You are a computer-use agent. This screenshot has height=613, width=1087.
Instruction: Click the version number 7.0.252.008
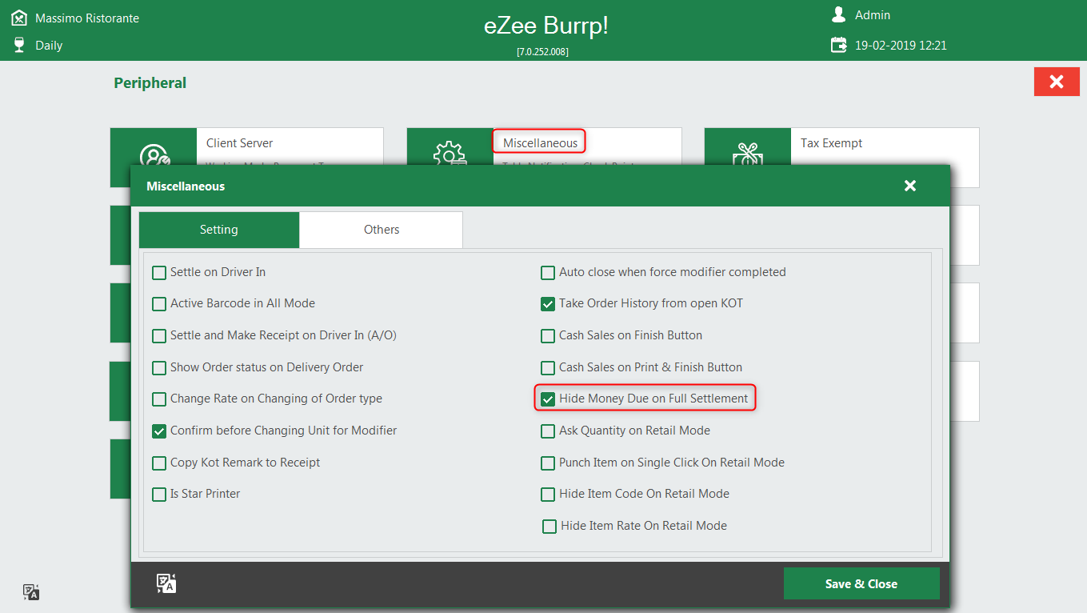point(543,52)
